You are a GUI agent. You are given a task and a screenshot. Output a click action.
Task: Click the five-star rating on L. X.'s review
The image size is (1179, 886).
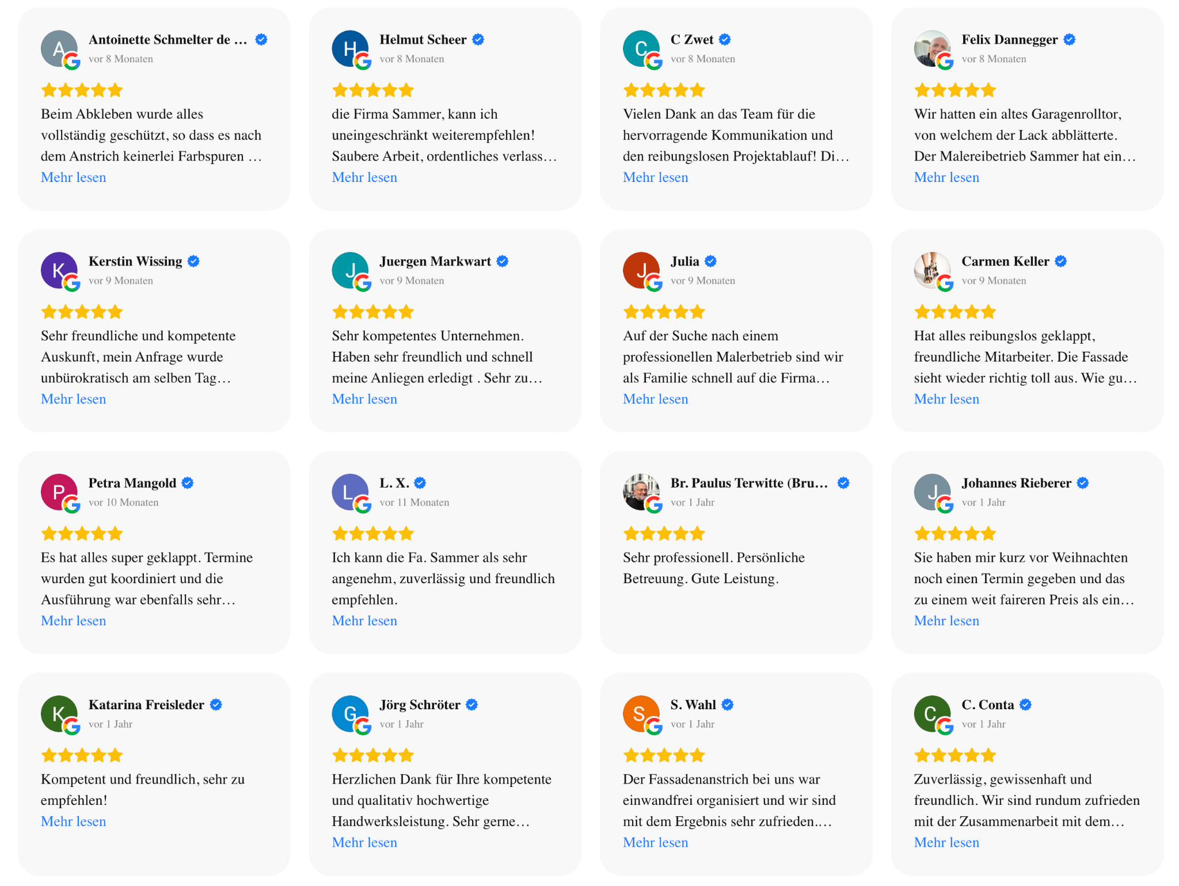373,534
